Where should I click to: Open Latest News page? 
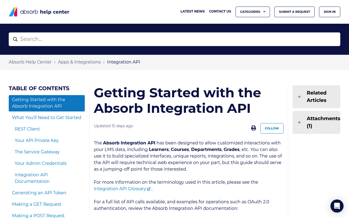192,11
